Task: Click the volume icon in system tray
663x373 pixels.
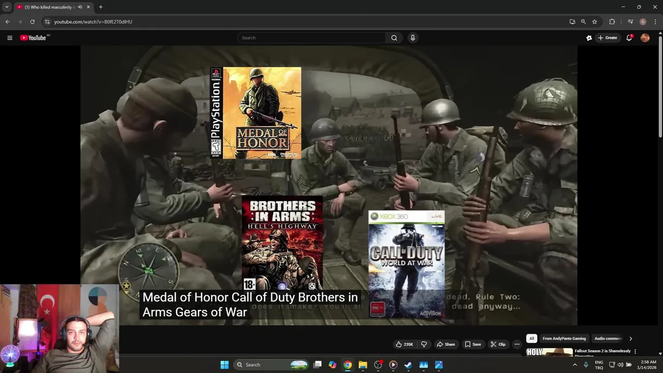Action: (x=621, y=365)
